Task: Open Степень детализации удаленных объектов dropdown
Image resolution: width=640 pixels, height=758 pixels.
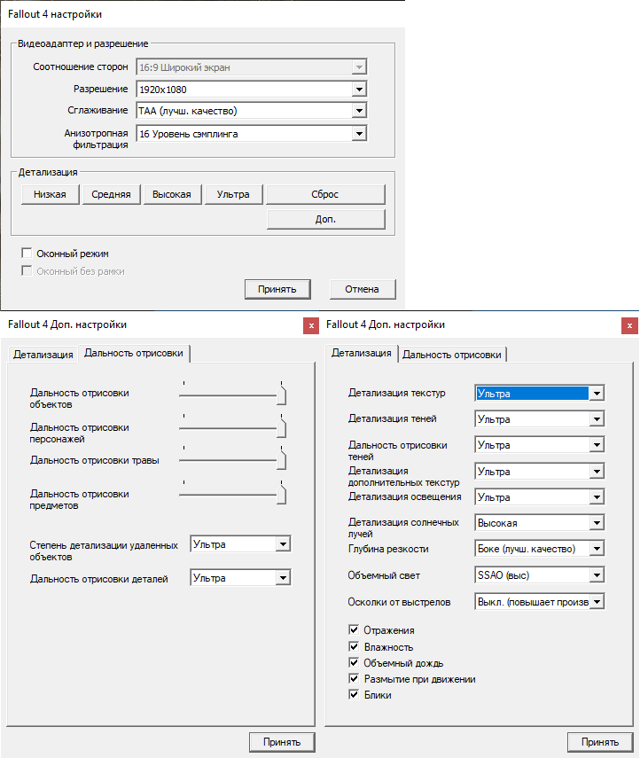Action: tap(241, 544)
